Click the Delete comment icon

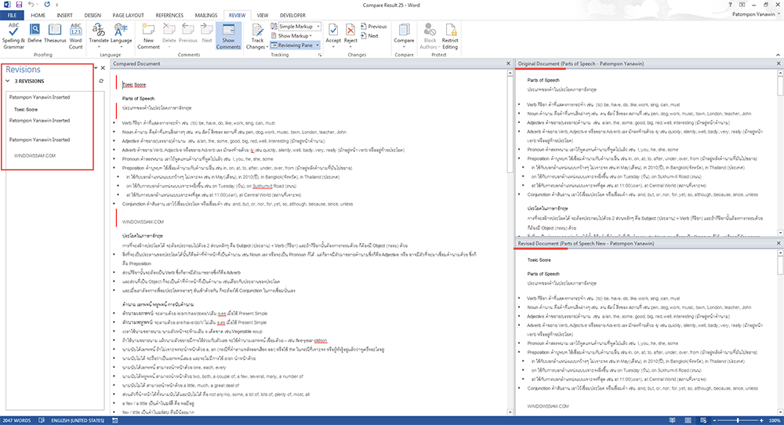click(169, 34)
